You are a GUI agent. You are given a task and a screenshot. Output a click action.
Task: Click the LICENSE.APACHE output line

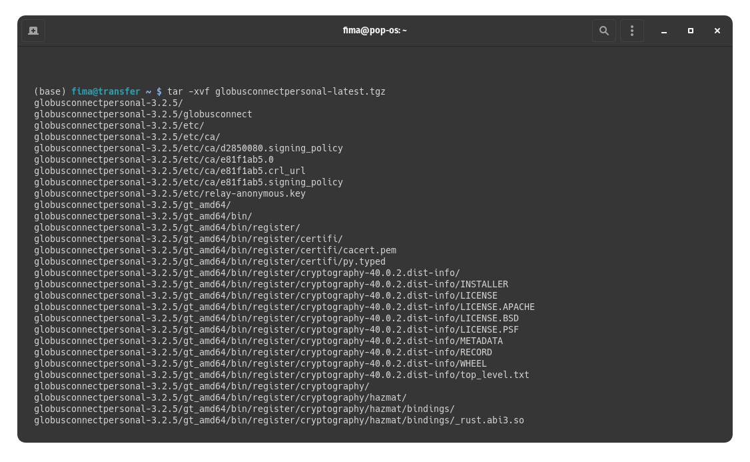point(284,307)
